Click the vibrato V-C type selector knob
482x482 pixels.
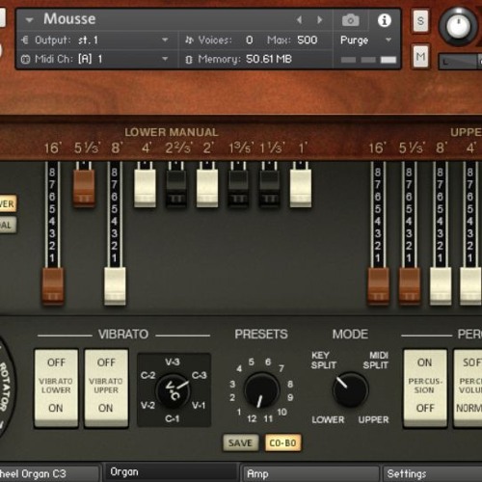pyautogui.click(x=174, y=390)
